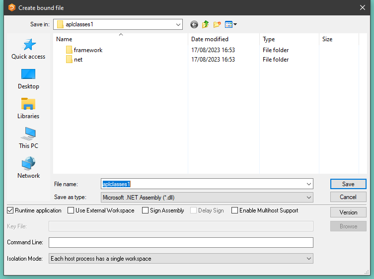Viewport: 374px width, 279px height.
Task: Open the Save as type dropdown
Action: tap(308, 198)
